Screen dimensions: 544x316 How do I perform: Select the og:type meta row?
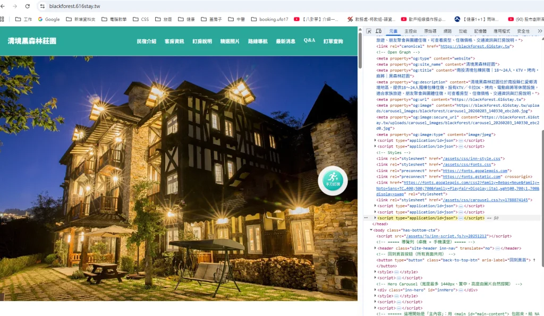click(x=426, y=58)
